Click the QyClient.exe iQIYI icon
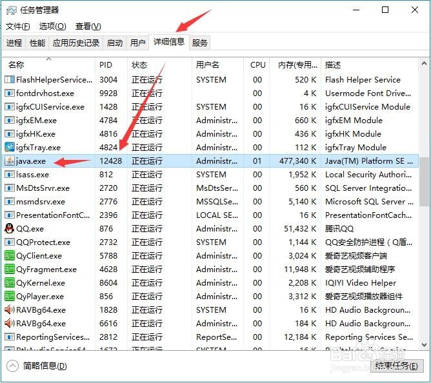The image size is (431, 383). point(10,255)
